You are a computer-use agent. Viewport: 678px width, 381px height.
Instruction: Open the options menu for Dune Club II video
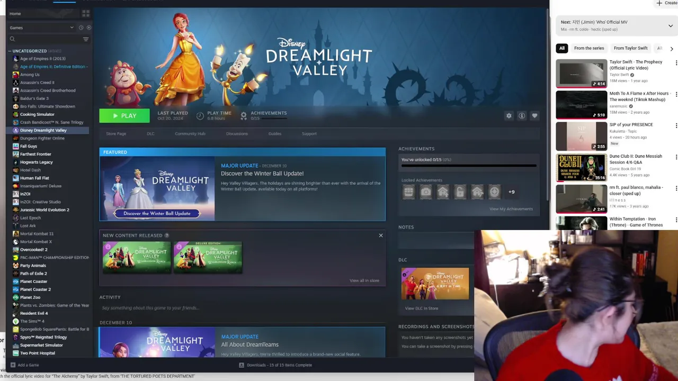point(676,157)
